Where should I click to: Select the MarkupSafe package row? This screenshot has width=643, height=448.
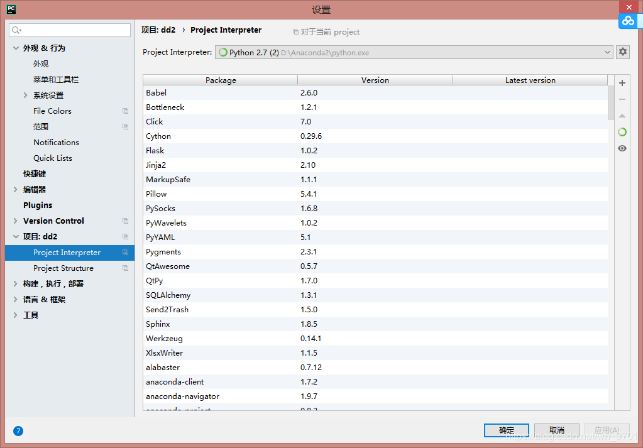pos(375,180)
